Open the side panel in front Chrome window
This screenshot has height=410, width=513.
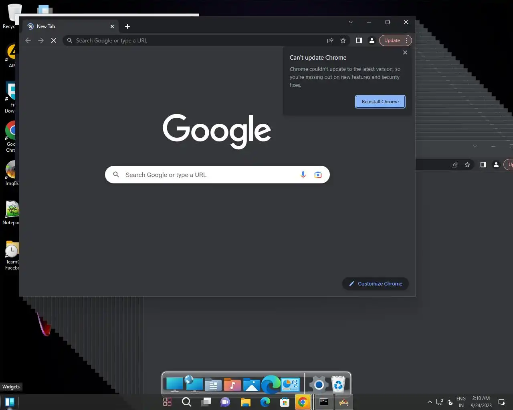(359, 40)
